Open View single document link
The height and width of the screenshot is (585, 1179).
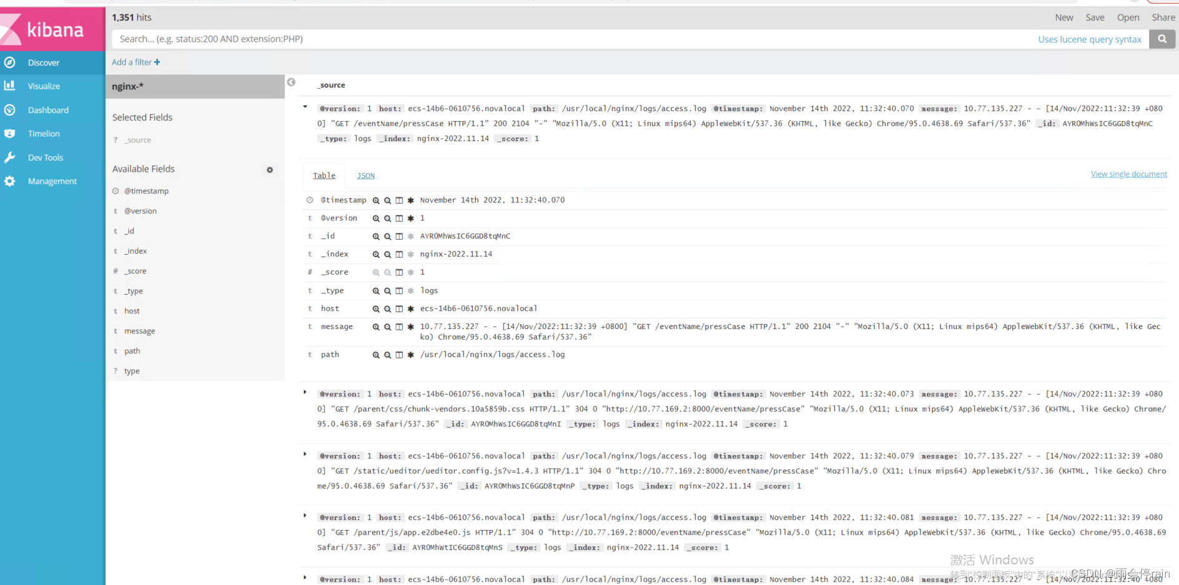click(x=1129, y=174)
